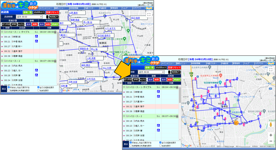
Task: Click zoom out minus icon on front map
Action: click(x=271, y=141)
